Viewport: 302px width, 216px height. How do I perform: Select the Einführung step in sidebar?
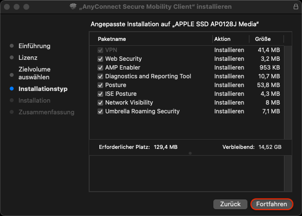[x=34, y=46]
